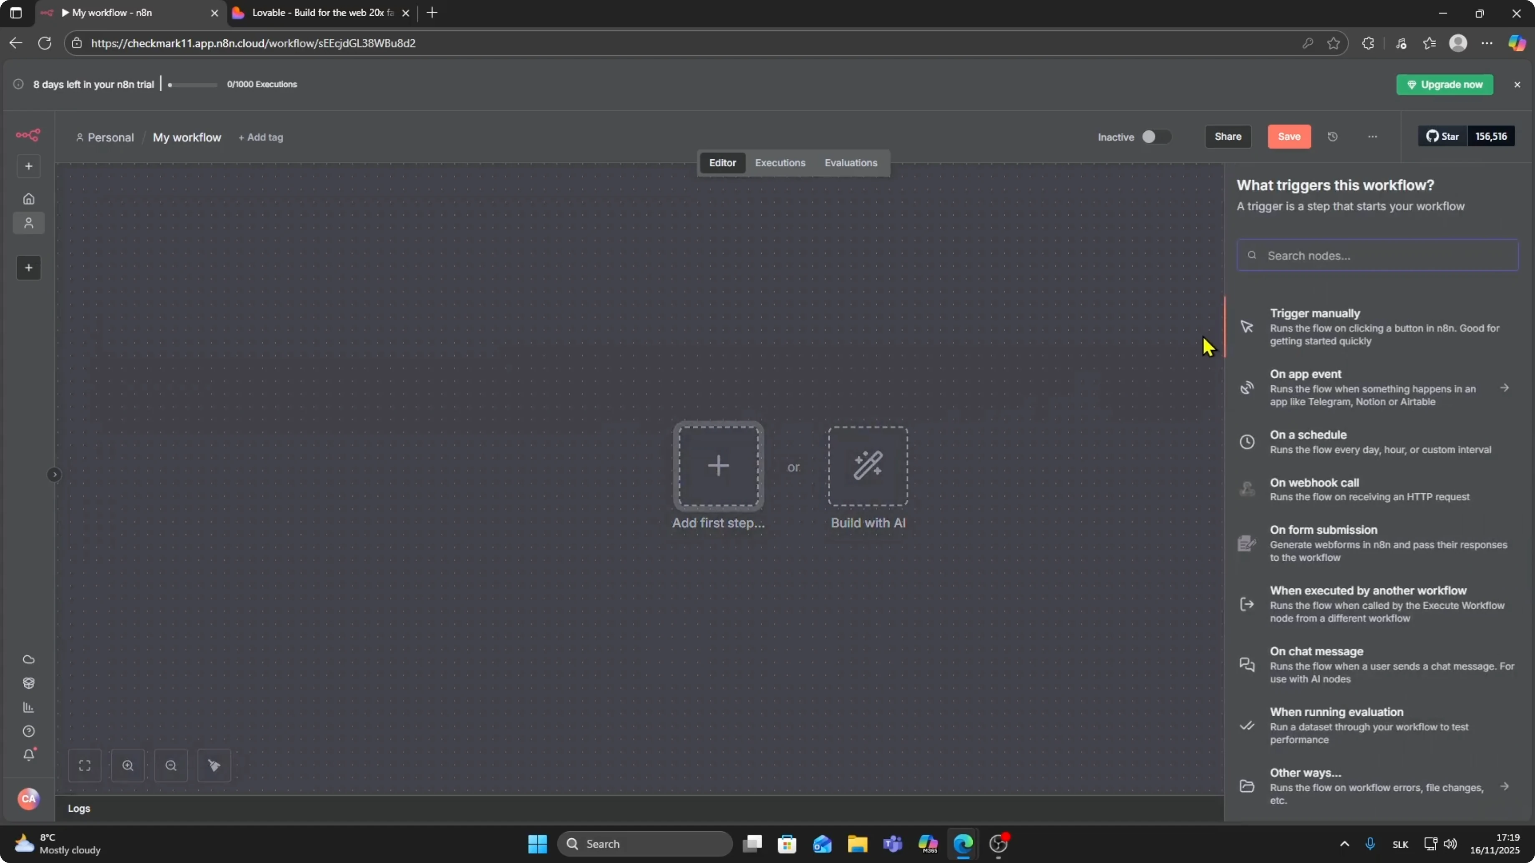1535x863 pixels.
Task: Open a new browser tab
Action: [432, 13]
